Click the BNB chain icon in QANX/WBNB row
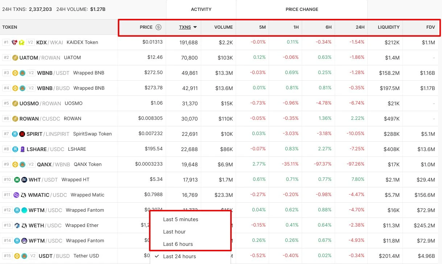The height and width of the screenshot is (264, 442). (x=15, y=165)
